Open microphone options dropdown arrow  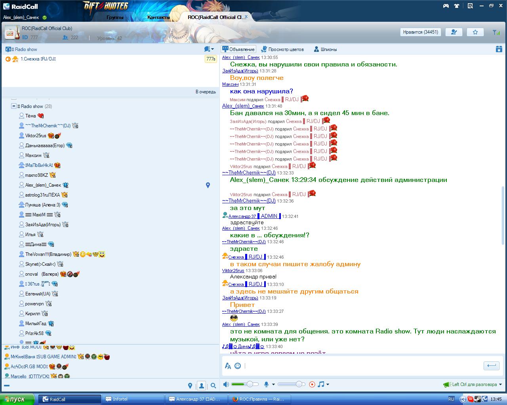coord(273,384)
